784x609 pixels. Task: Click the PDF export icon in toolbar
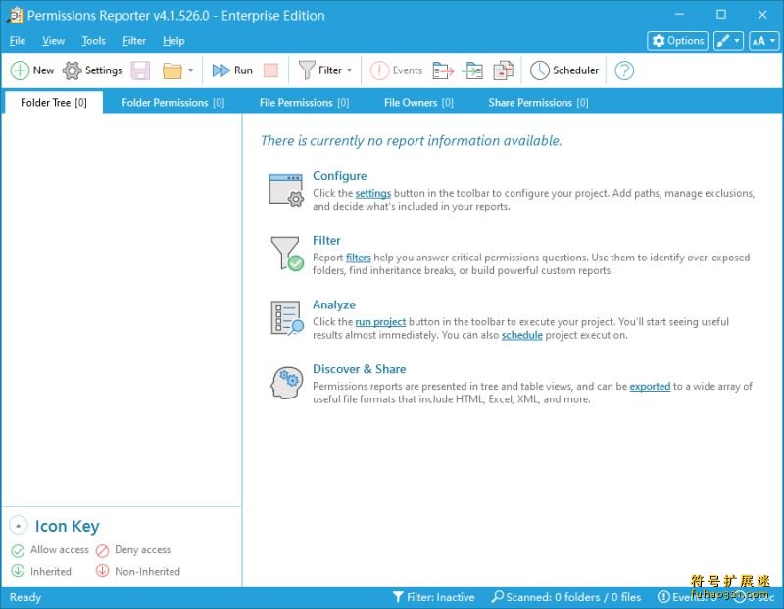point(503,70)
